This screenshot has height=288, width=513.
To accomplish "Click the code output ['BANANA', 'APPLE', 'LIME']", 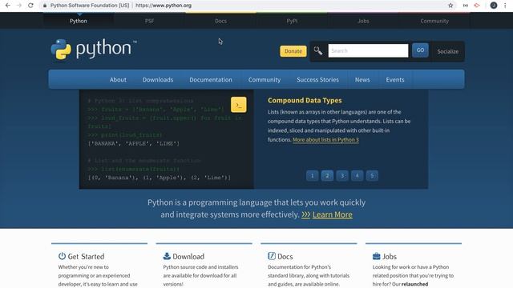I will (x=134, y=143).
